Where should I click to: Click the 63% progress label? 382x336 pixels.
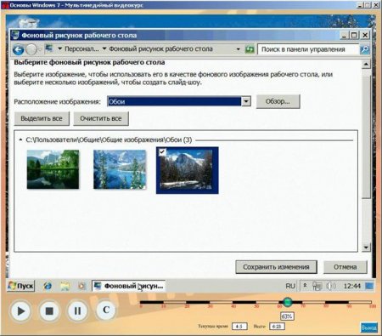(287, 316)
